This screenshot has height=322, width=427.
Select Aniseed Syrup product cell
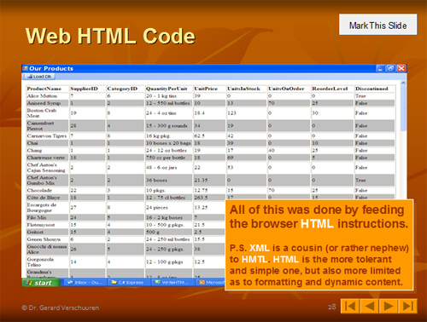click(x=47, y=103)
